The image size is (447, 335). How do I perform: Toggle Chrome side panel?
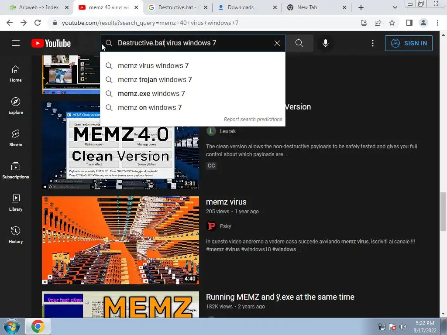click(x=409, y=23)
